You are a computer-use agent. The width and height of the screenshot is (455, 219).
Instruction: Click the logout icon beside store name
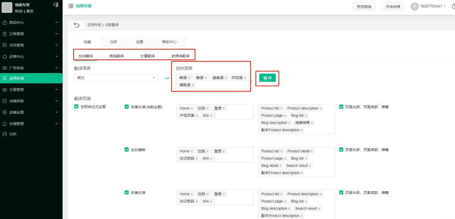[x=56, y=5]
